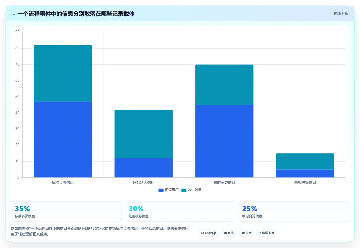The image size is (360, 248).
Task: Open the 35% 标准步骤信息 data card
Action: coord(66,211)
